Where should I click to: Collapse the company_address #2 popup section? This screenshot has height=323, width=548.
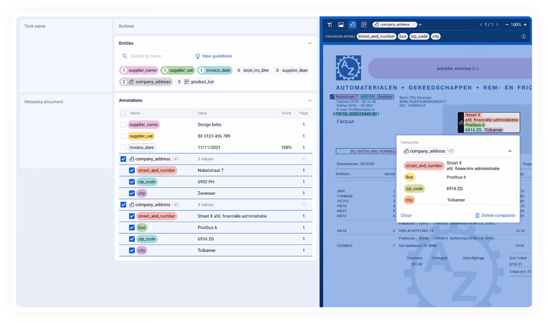(x=510, y=151)
